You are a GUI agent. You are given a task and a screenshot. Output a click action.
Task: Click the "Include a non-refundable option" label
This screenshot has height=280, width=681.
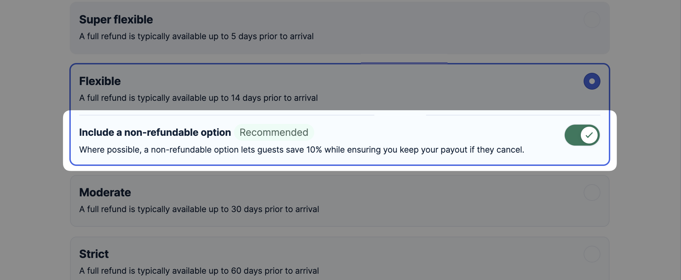pyautogui.click(x=155, y=132)
